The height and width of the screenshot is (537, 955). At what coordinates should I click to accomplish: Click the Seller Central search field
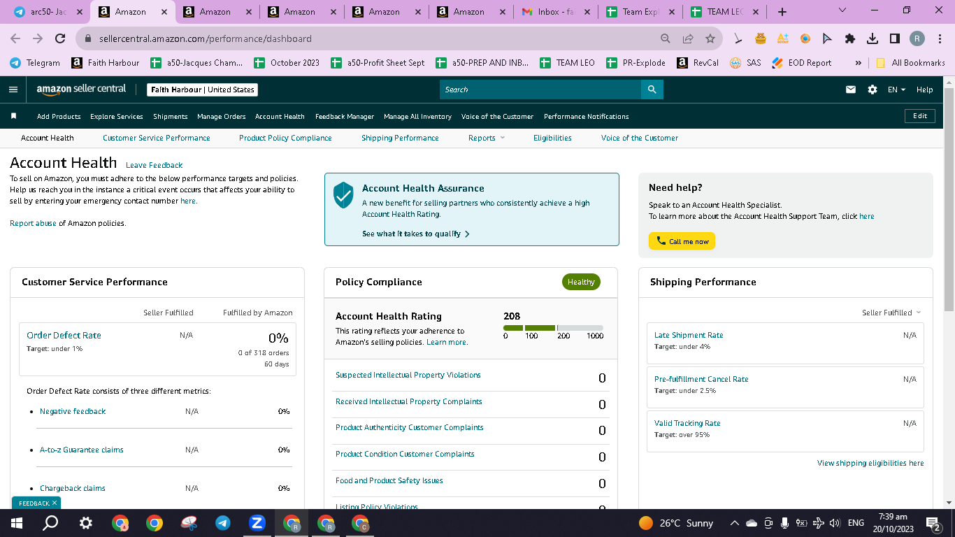point(540,89)
